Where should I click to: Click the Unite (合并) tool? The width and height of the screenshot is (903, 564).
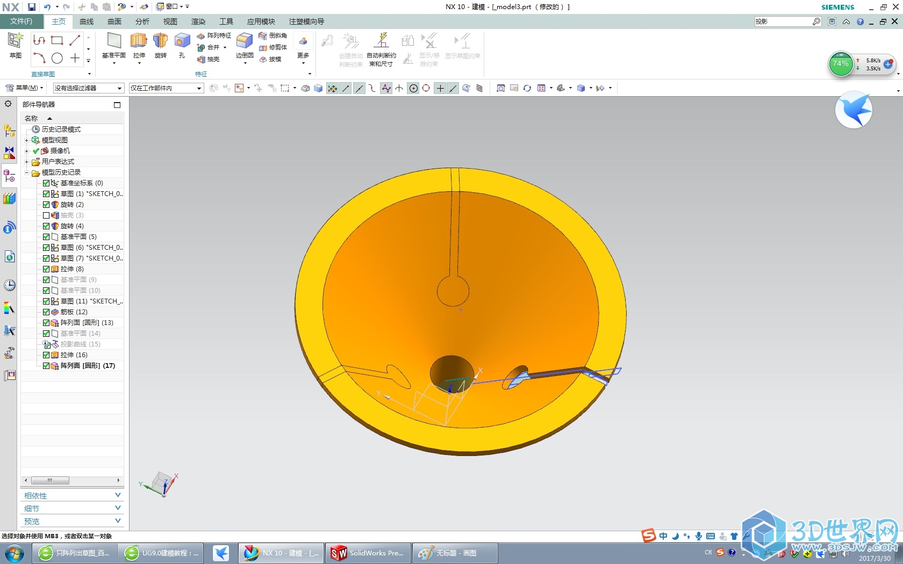209,47
